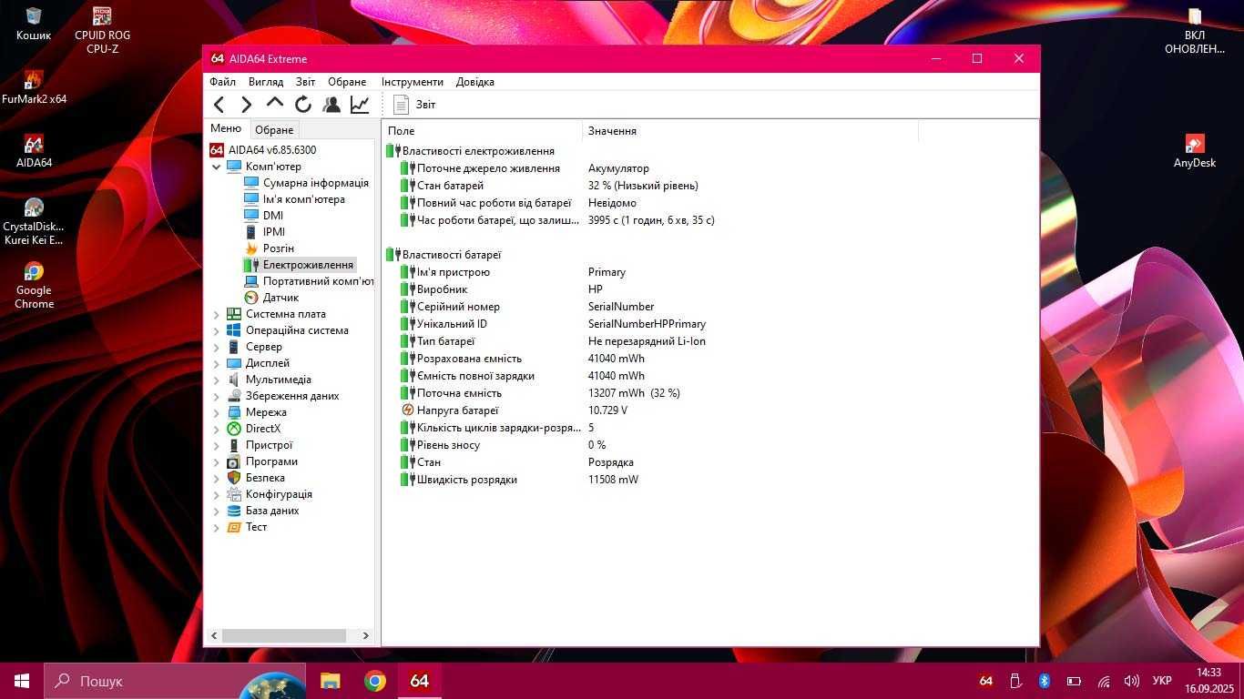Expand the Дисплей node
The width and height of the screenshot is (1244, 699).
217,363
